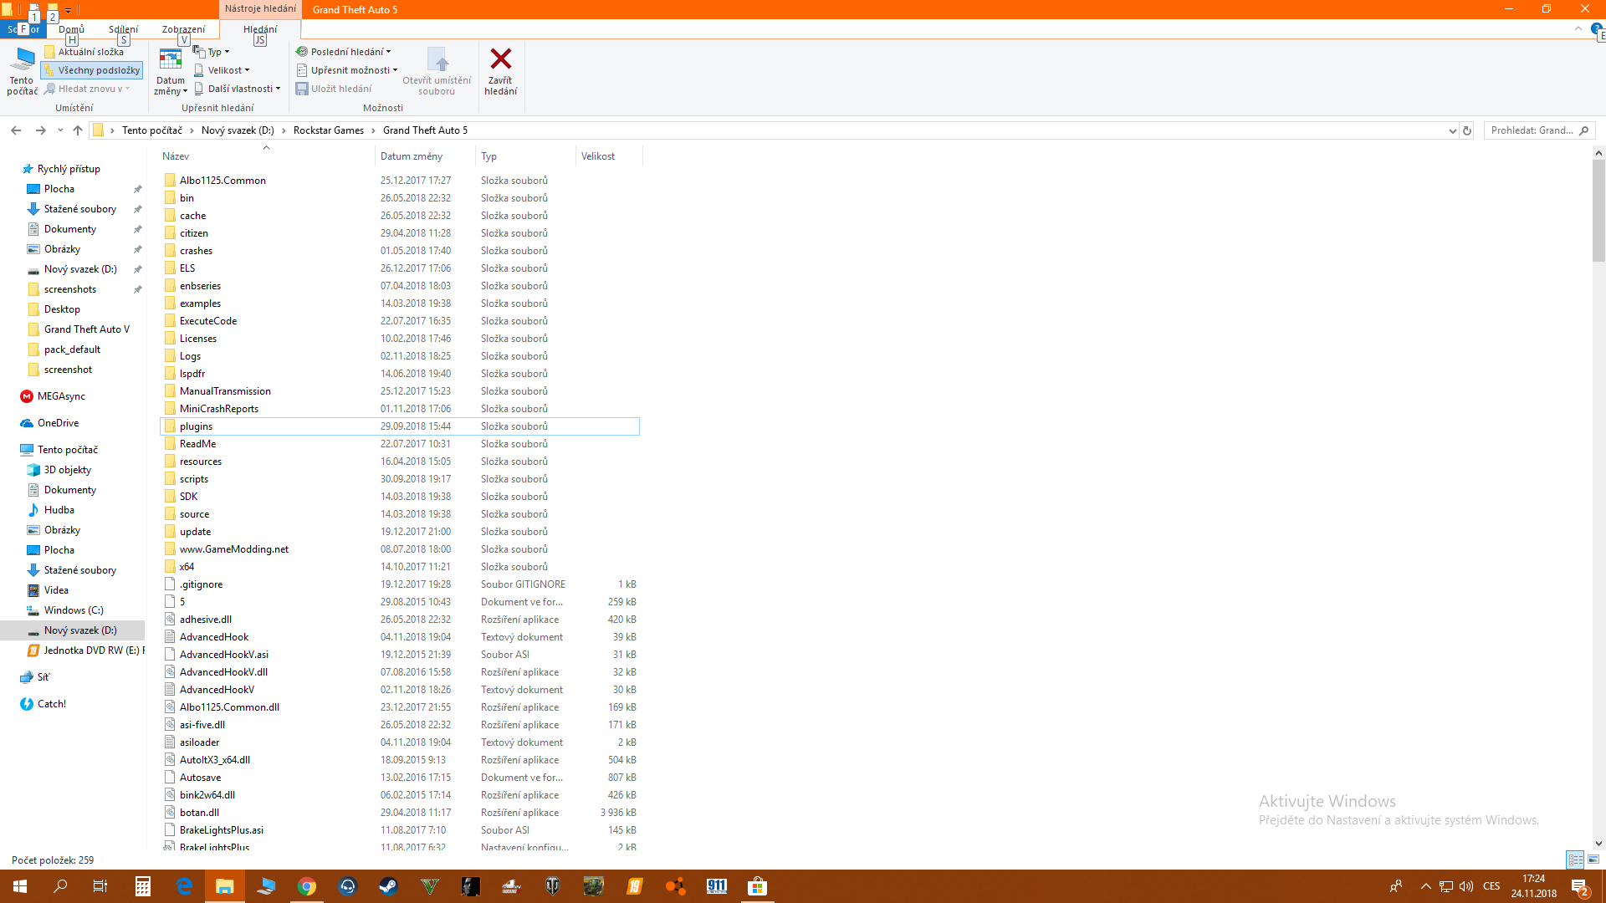Click the Tento počítač ribbon icon
The height and width of the screenshot is (903, 1606).
coord(22,60)
